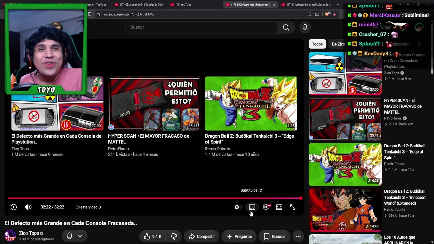This screenshot has height=244, width=434.
Task: Open the Zico Tops channel avatar
Action: coord(10,236)
